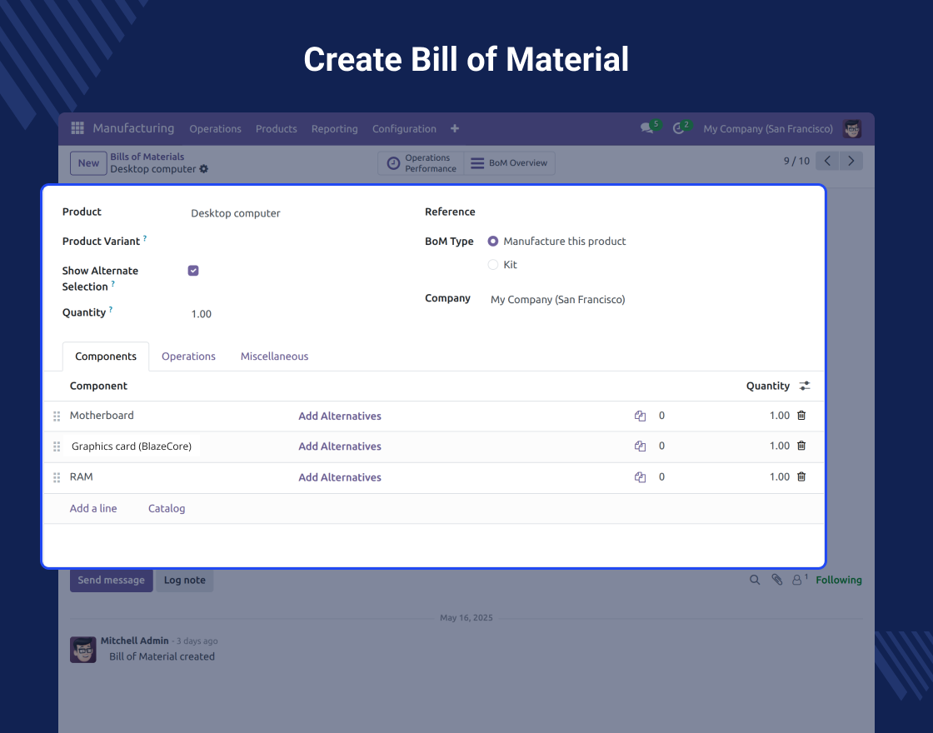Go to next record arrow
This screenshot has height=733, width=933.
[851, 161]
